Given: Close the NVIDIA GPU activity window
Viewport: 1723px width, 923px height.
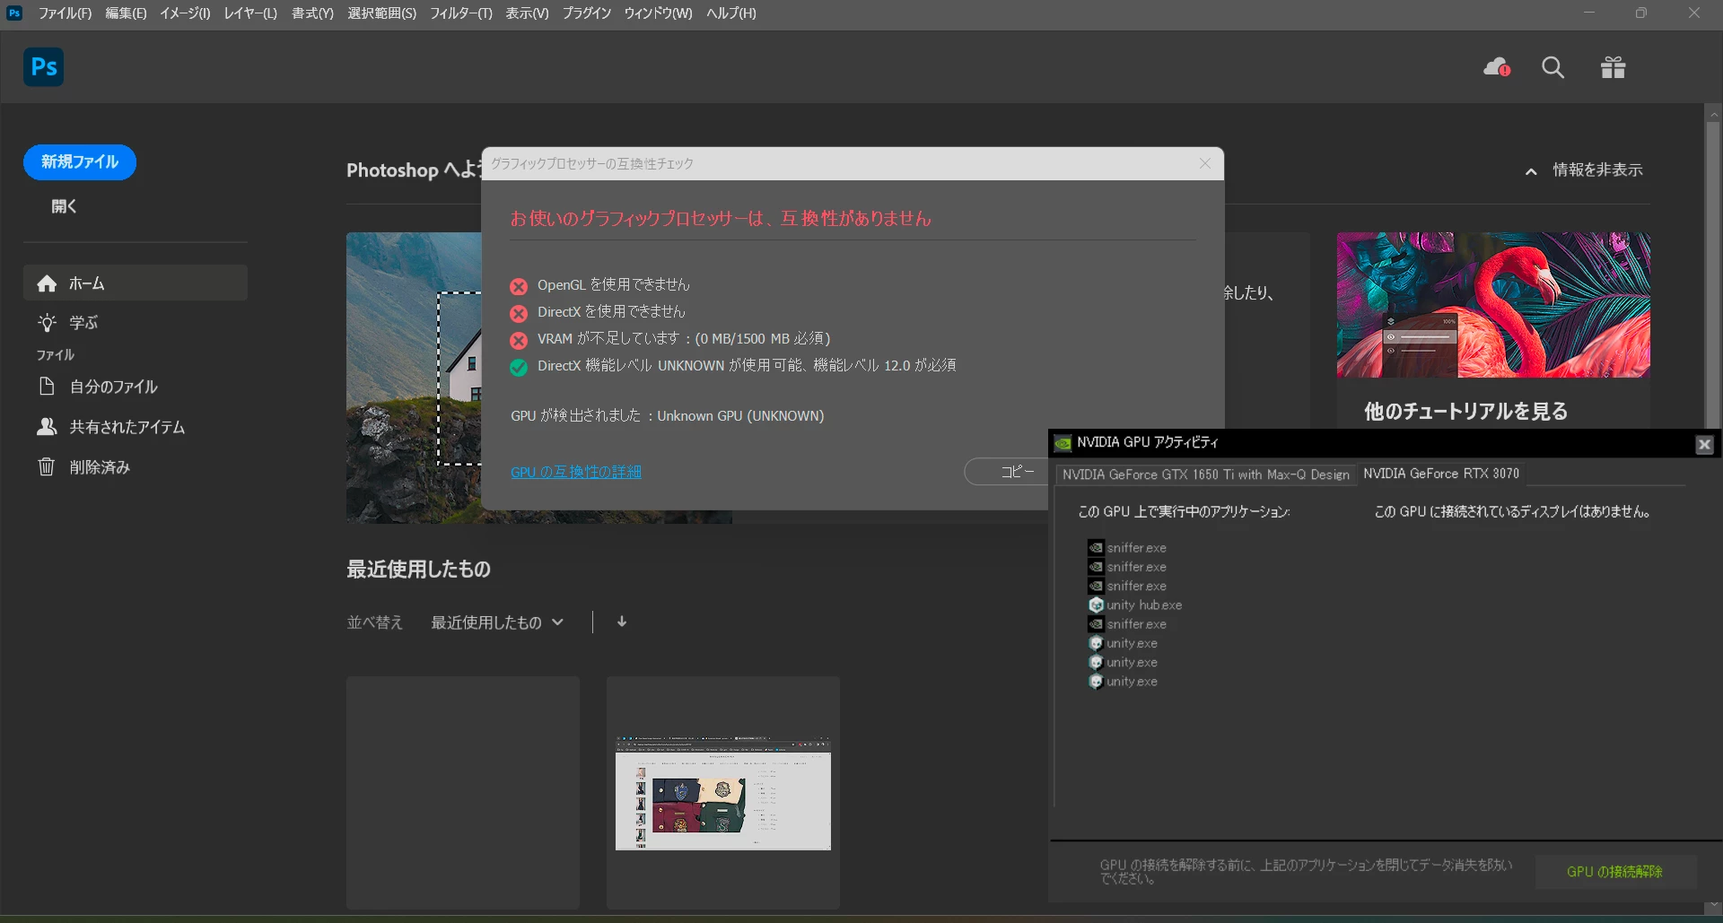Looking at the screenshot, I should pos(1704,444).
